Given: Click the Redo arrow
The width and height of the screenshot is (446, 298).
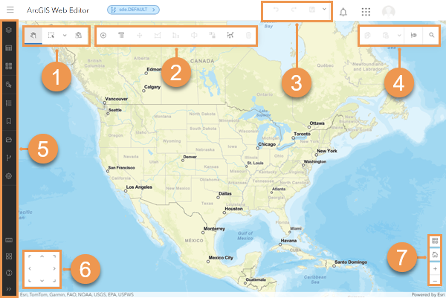Looking at the screenshot, I should click(x=294, y=10).
